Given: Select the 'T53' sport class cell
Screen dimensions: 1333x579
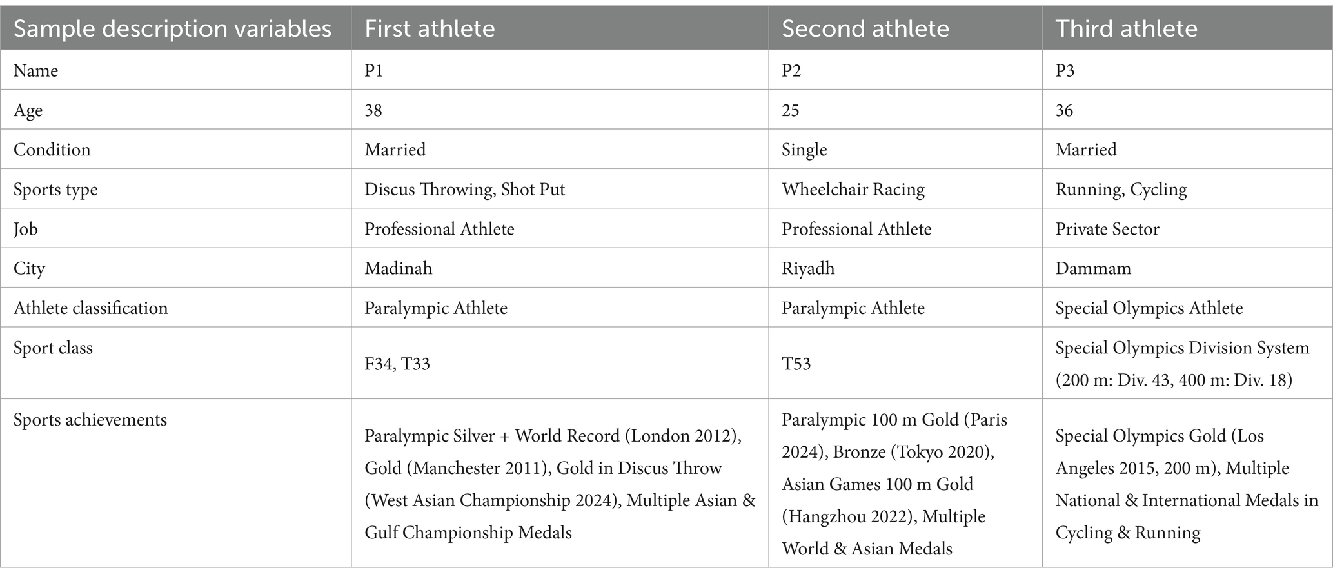Looking at the screenshot, I should coord(905,363).
